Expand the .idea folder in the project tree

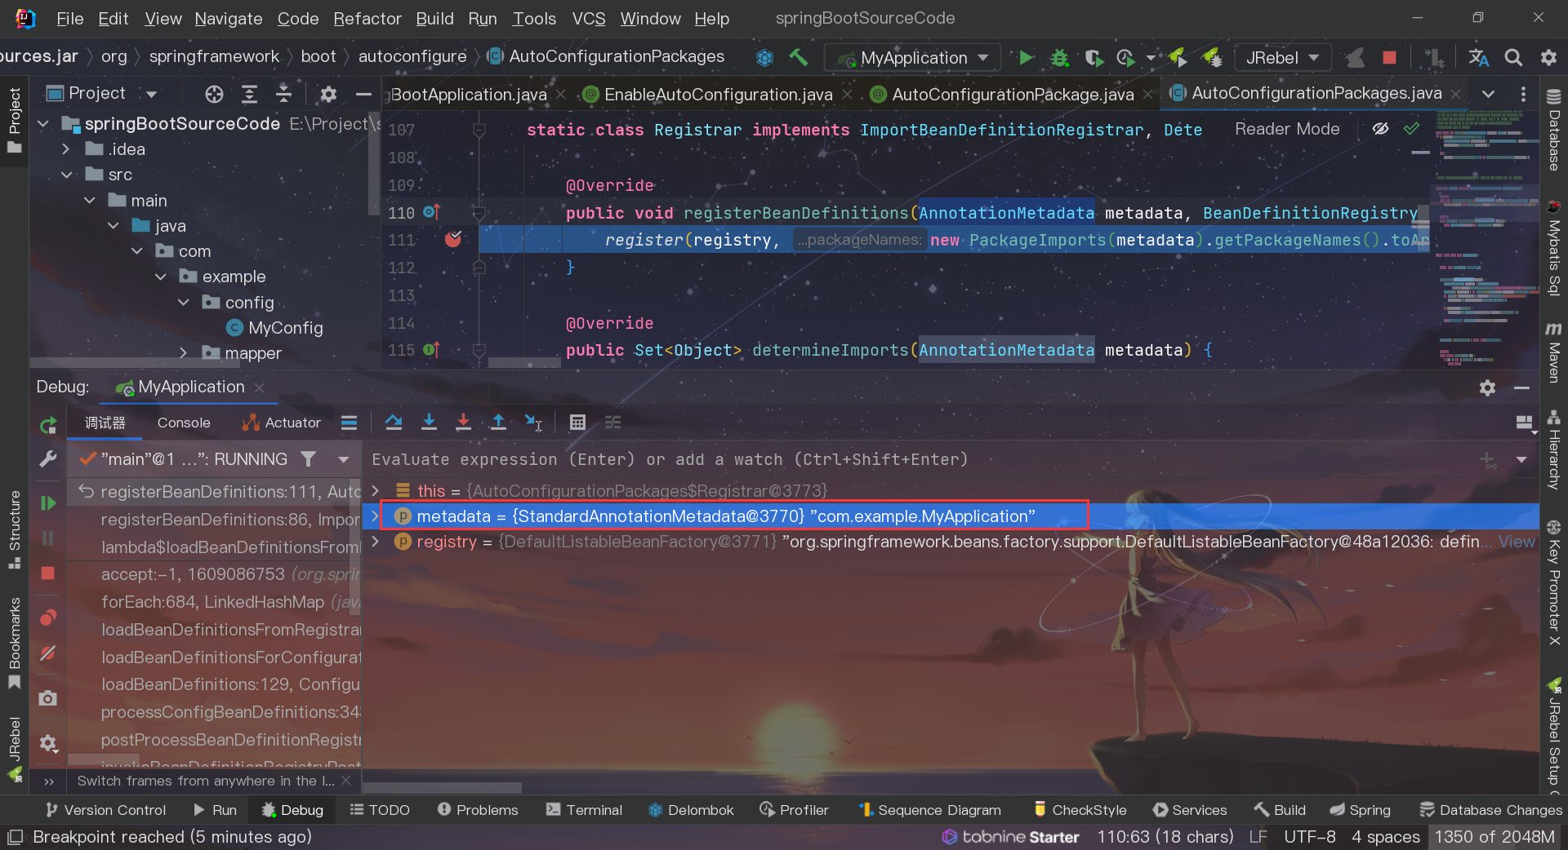[67, 149]
